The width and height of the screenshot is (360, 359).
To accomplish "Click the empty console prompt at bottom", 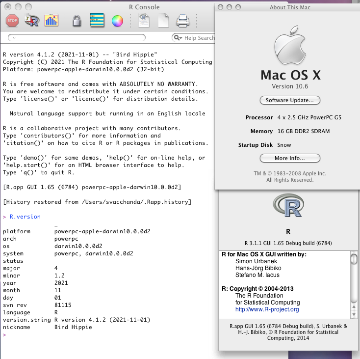I will 4,334.
